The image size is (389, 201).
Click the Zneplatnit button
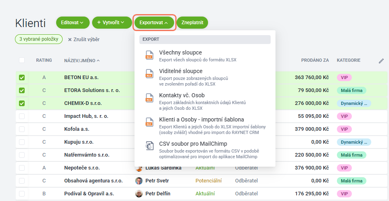pyautogui.click(x=192, y=23)
